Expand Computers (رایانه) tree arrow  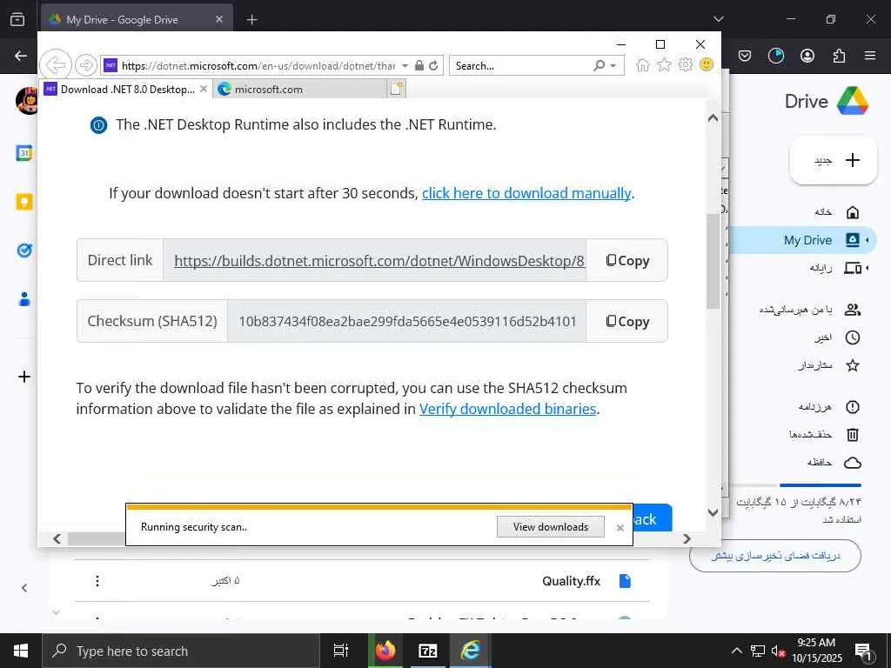click(x=868, y=268)
